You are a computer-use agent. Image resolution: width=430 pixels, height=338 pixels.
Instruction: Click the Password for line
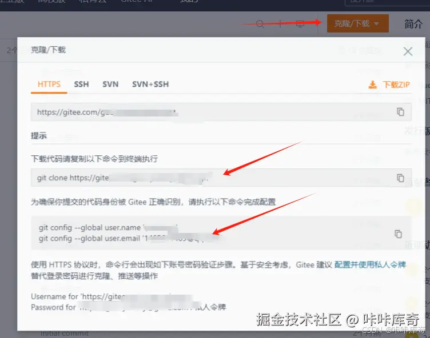pos(128,307)
